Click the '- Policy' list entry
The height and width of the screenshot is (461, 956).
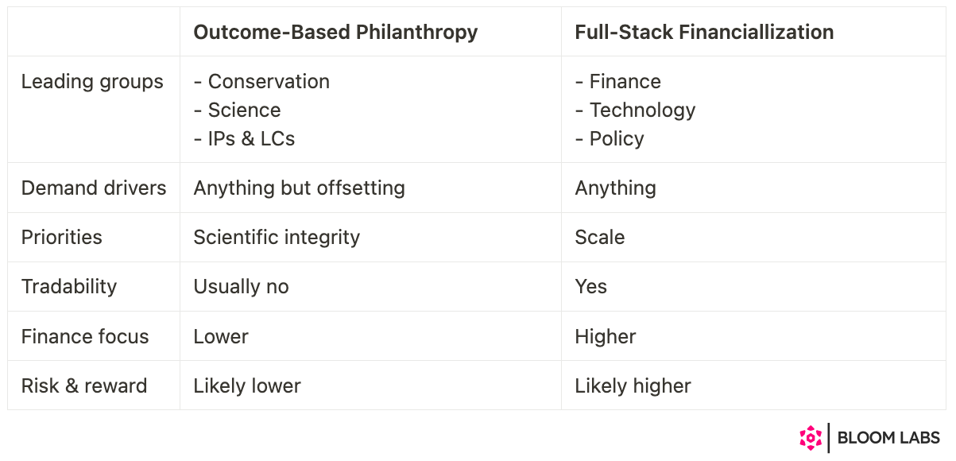[610, 139]
